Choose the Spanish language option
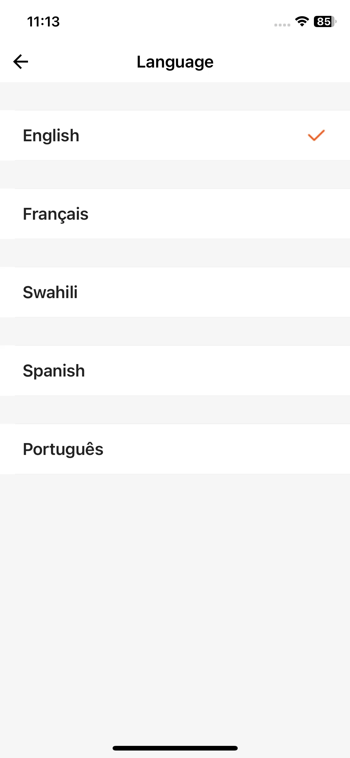The image size is (350, 758). pyautogui.click(x=54, y=371)
